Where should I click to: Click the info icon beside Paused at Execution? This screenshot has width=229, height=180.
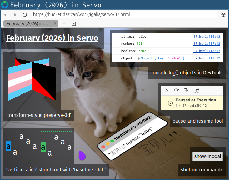click(x=170, y=103)
